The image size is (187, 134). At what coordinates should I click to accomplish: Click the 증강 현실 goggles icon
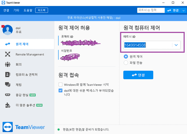(x=8, y=95)
